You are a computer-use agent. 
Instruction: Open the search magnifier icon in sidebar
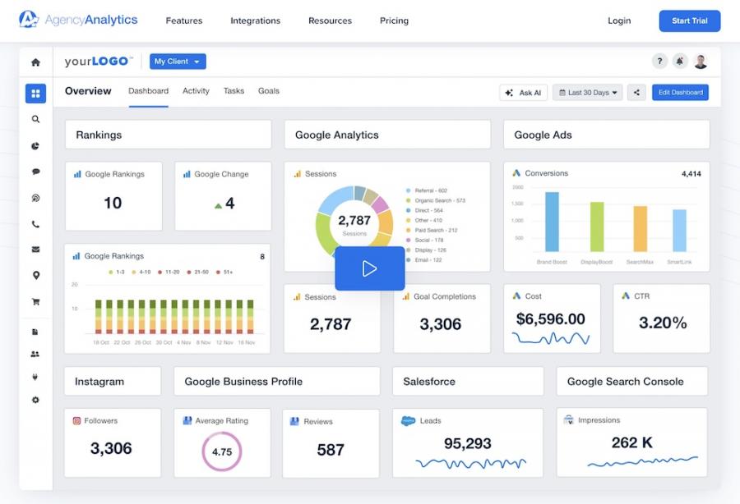click(35, 119)
